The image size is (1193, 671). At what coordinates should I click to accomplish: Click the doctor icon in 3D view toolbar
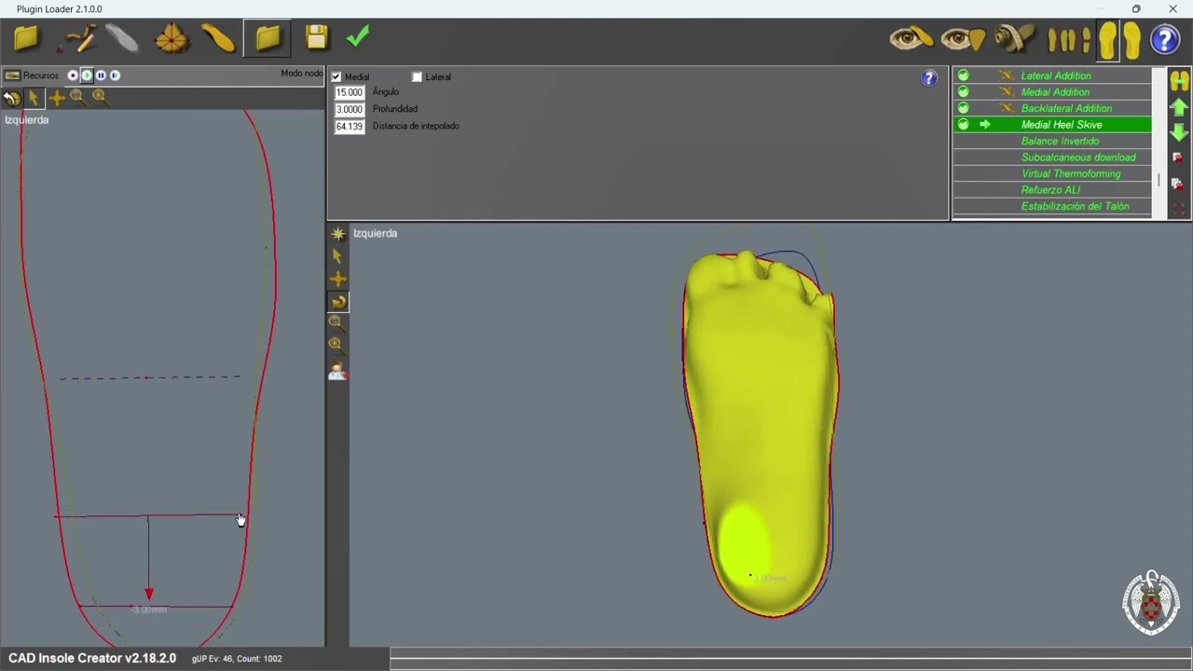tap(337, 371)
